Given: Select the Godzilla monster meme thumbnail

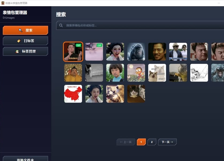Looking at the screenshot, I should 136,52.
